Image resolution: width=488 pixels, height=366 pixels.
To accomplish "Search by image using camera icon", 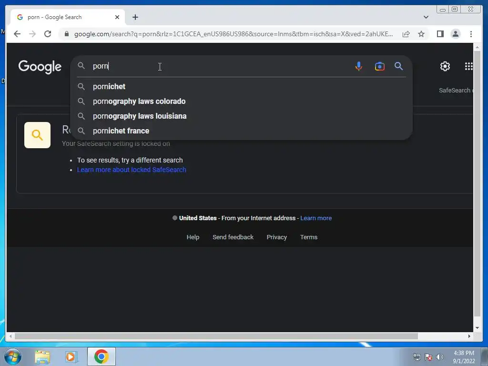I will point(380,66).
